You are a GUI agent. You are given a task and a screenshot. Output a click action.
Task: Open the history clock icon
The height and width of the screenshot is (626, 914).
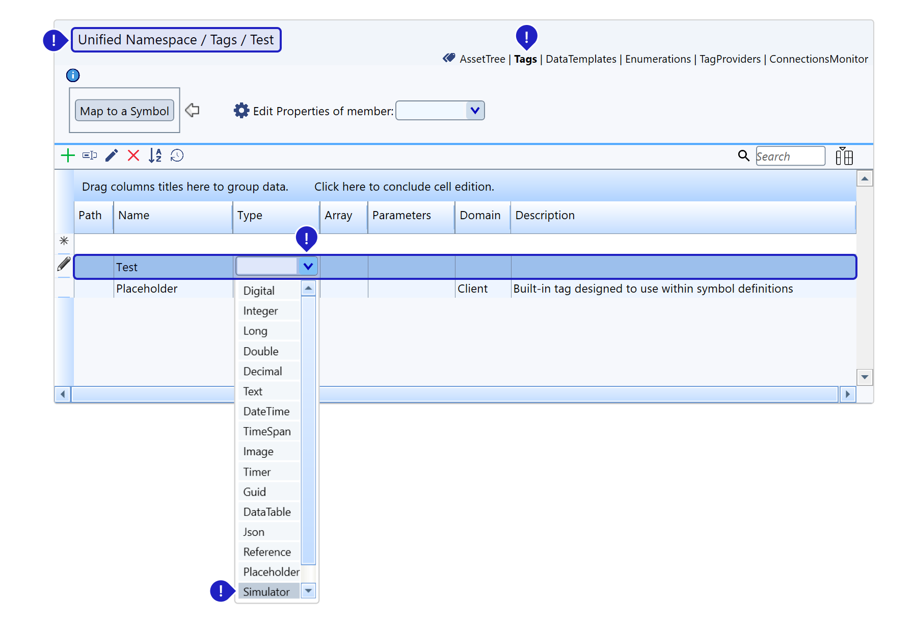tap(177, 155)
